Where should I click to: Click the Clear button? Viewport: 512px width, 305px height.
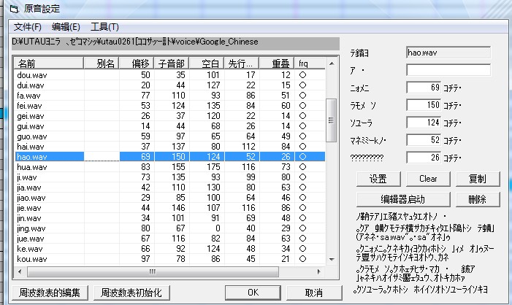point(428,179)
